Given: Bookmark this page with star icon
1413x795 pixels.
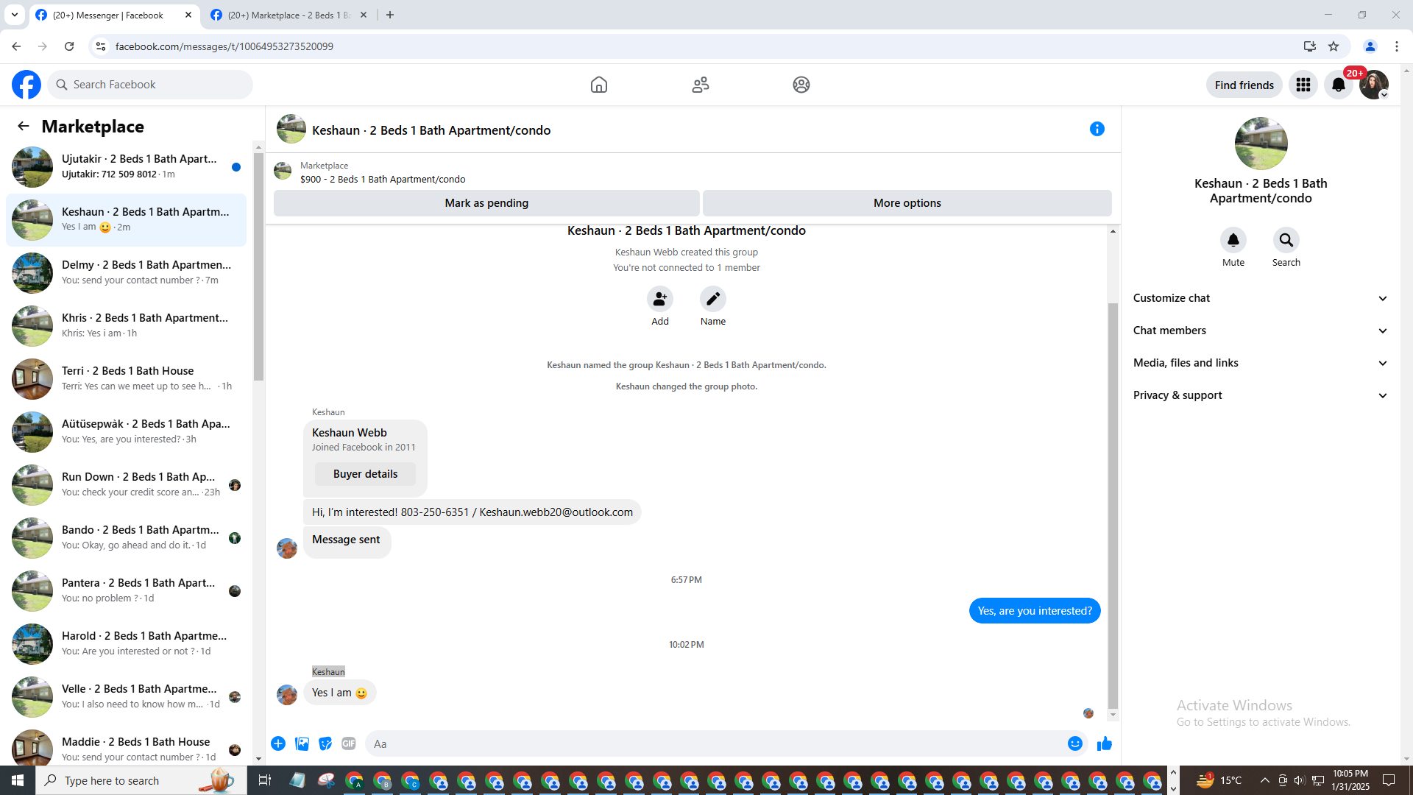Looking at the screenshot, I should (1334, 46).
